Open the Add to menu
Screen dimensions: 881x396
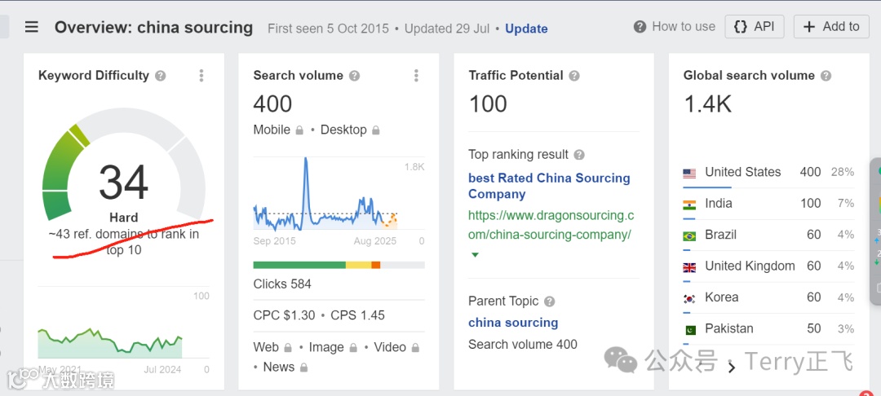tap(830, 27)
